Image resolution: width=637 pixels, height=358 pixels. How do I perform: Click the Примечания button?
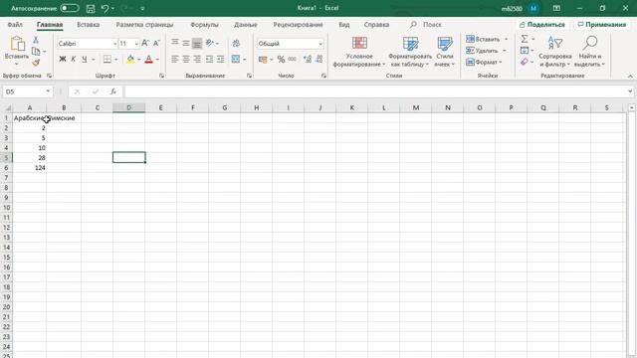[x=602, y=25]
